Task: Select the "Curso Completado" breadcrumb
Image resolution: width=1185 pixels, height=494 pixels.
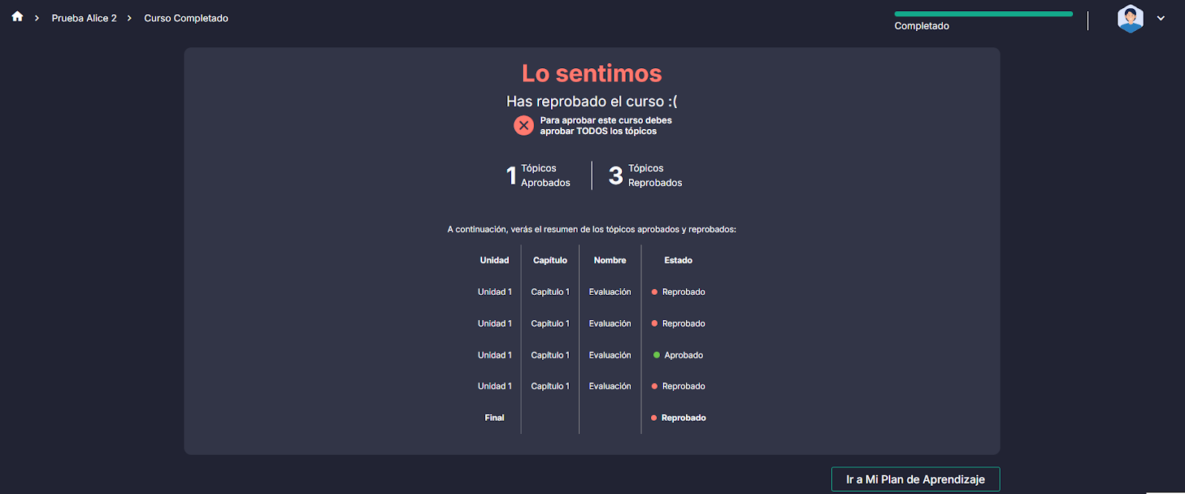Action: pos(186,19)
